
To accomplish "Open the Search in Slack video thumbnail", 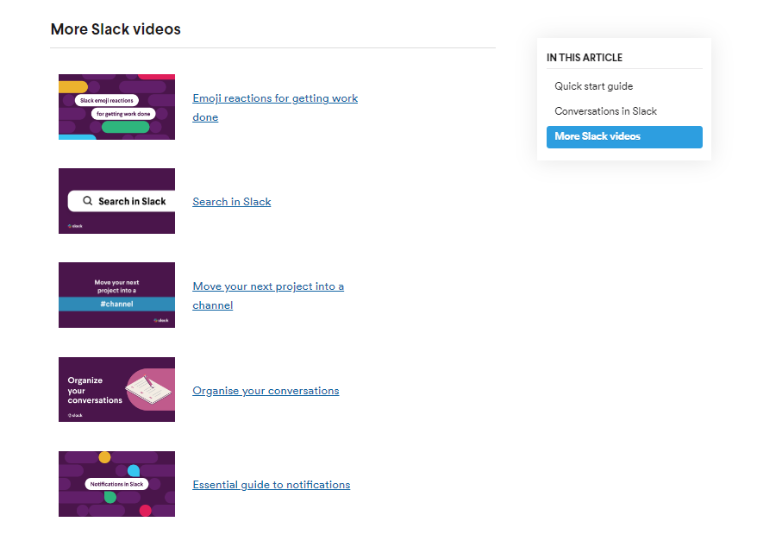I will pos(117,201).
